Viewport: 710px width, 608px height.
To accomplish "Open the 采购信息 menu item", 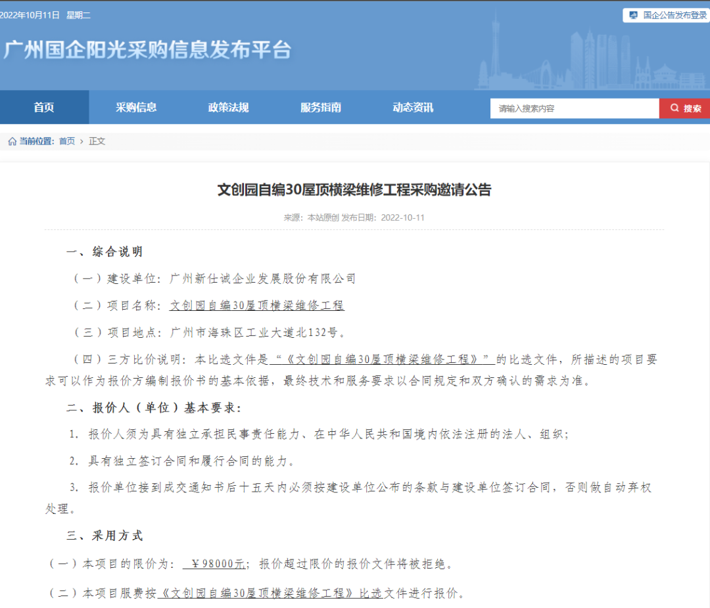I will 136,108.
